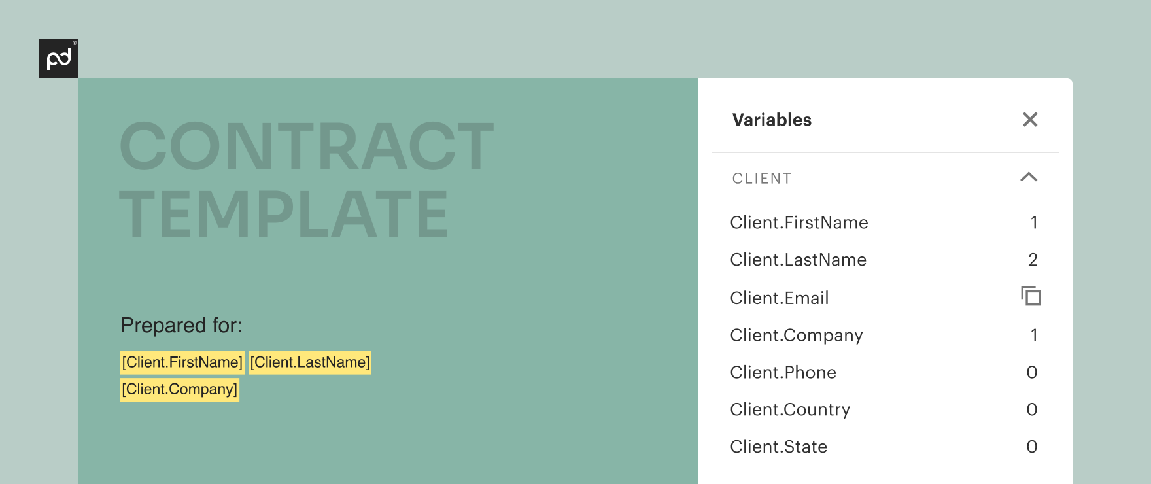
Task: Click usage count 0 beside Client.Phone
Action: click(1032, 372)
